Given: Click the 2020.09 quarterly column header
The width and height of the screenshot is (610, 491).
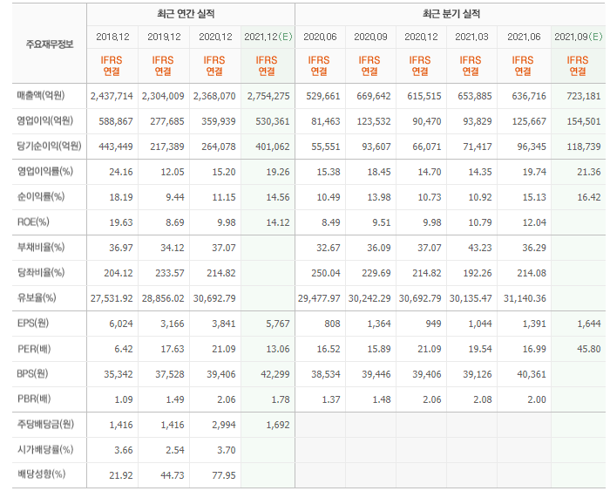Looking at the screenshot, I should click(x=370, y=37).
